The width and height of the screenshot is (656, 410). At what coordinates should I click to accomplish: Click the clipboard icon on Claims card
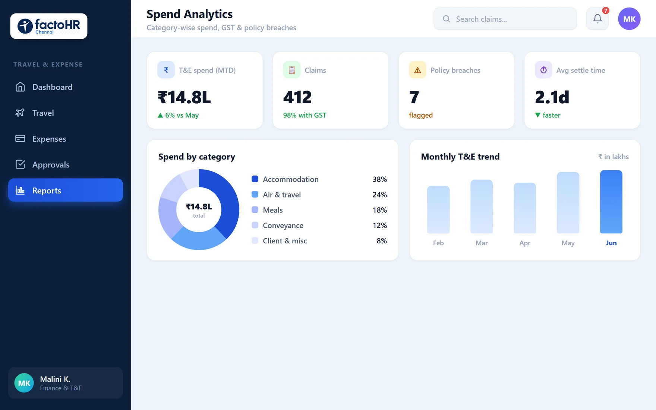[x=292, y=70]
